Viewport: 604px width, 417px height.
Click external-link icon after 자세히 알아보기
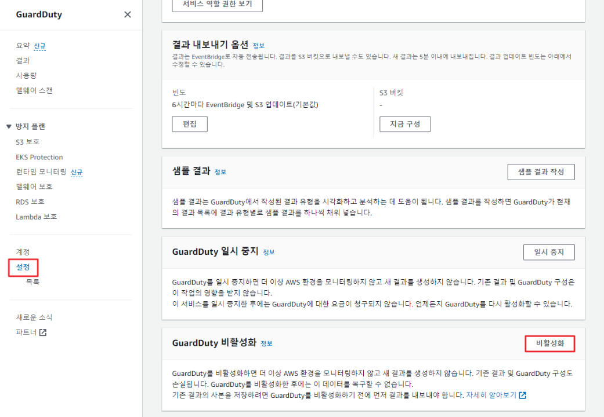(x=523, y=395)
